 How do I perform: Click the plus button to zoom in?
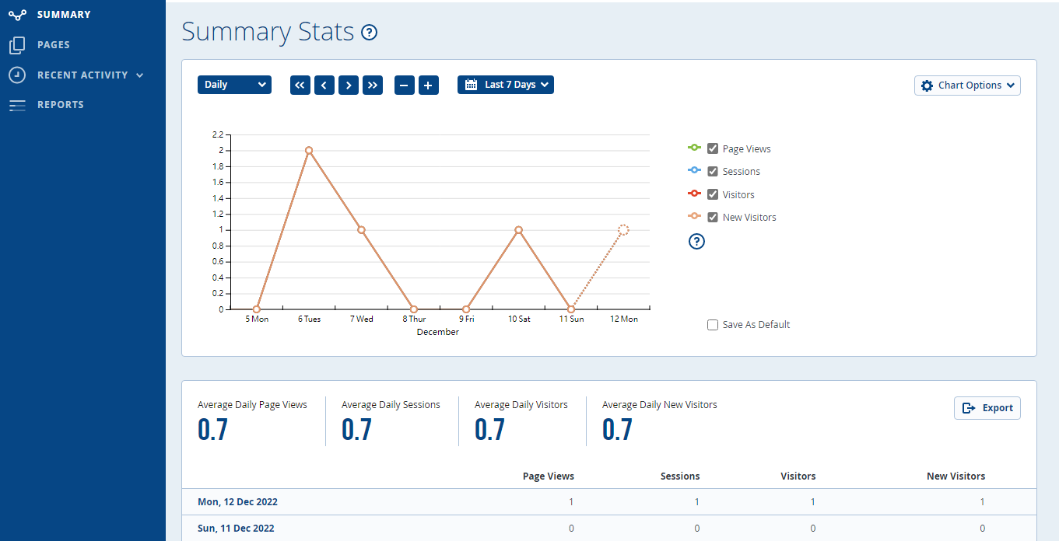[429, 85]
